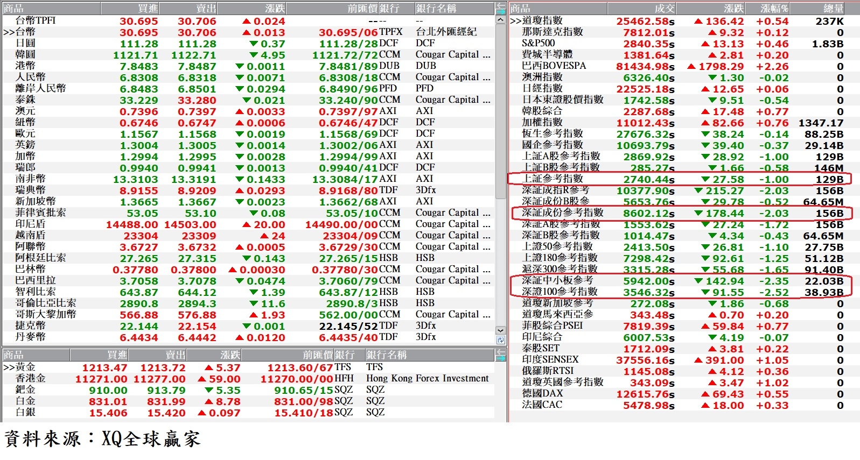
Task: Select the 鈀金 row
Action: (x=248, y=390)
